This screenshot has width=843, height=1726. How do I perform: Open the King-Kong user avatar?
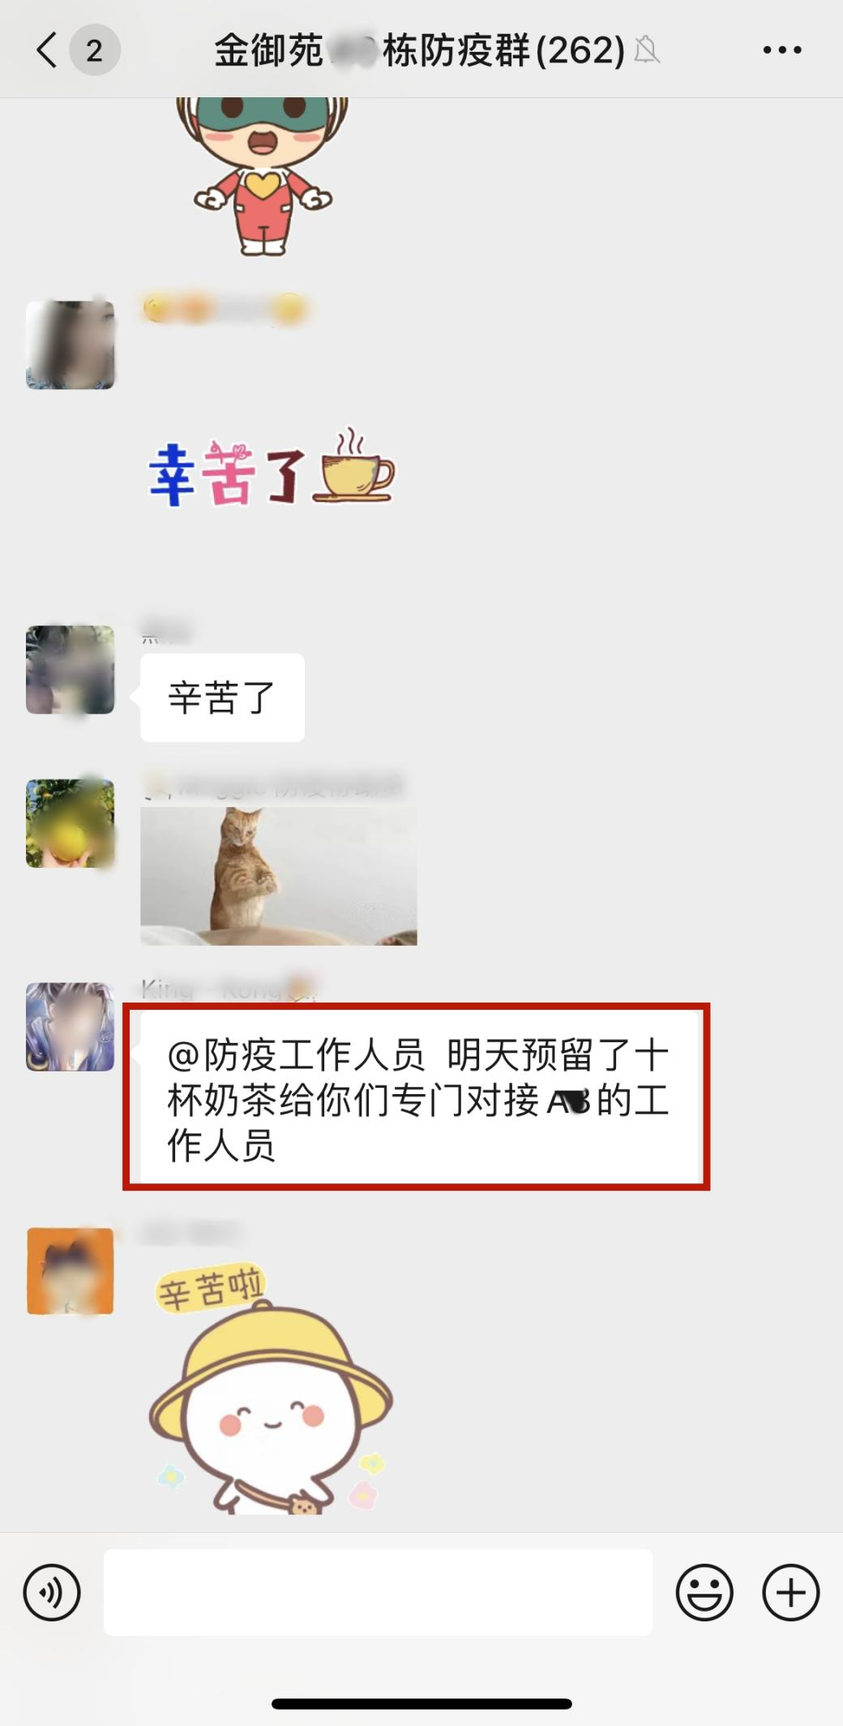click(70, 1027)
